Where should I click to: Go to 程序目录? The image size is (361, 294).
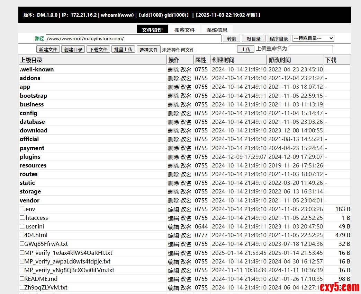279,39
